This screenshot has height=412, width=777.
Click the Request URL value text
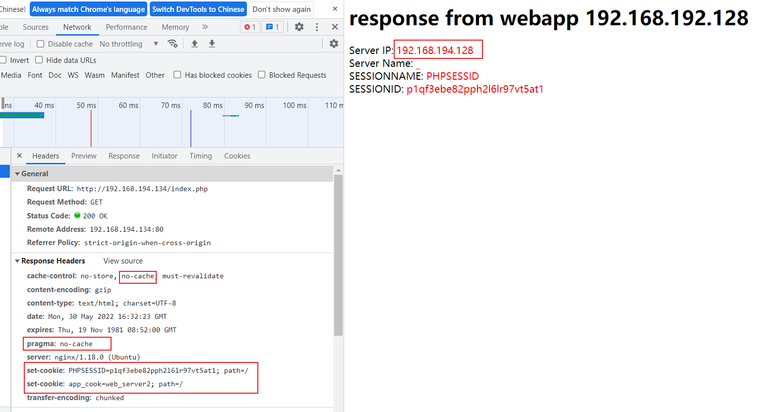[142, 189]
